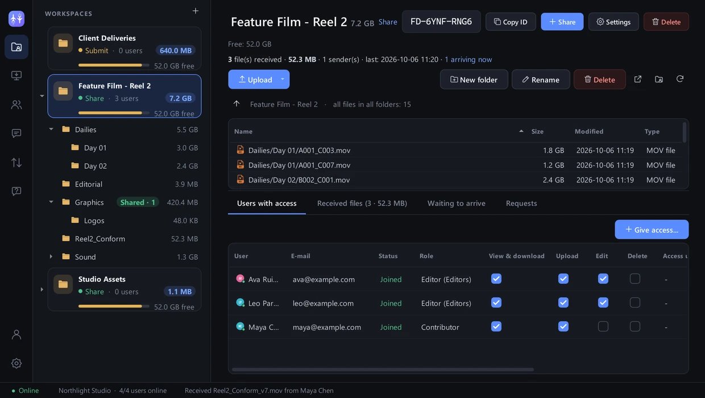Click the Give access button
The height and width of the screenshot is (398, 705).
click(x=652, y=230)
